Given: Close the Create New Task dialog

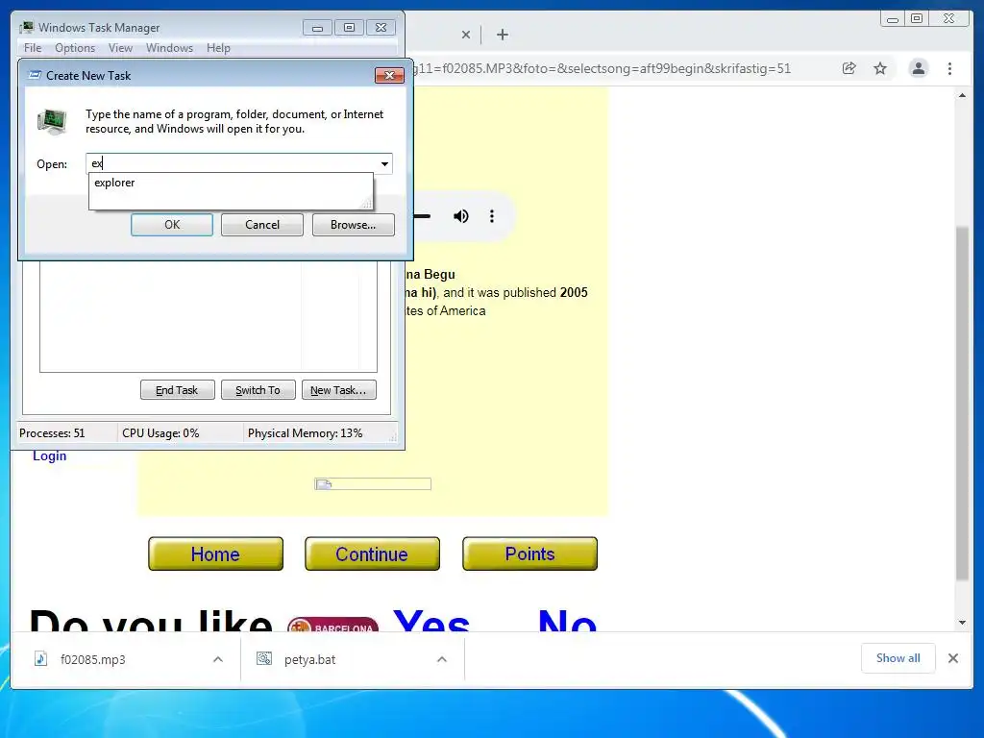Looking at the screenshot, I should click(x=389, y=75).
